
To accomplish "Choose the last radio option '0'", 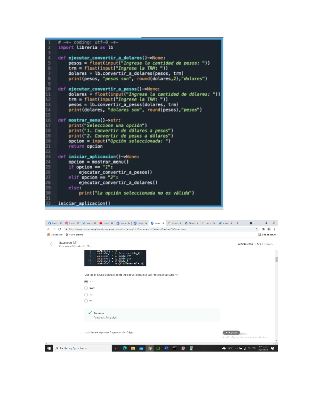I will (x=86, y=301).
